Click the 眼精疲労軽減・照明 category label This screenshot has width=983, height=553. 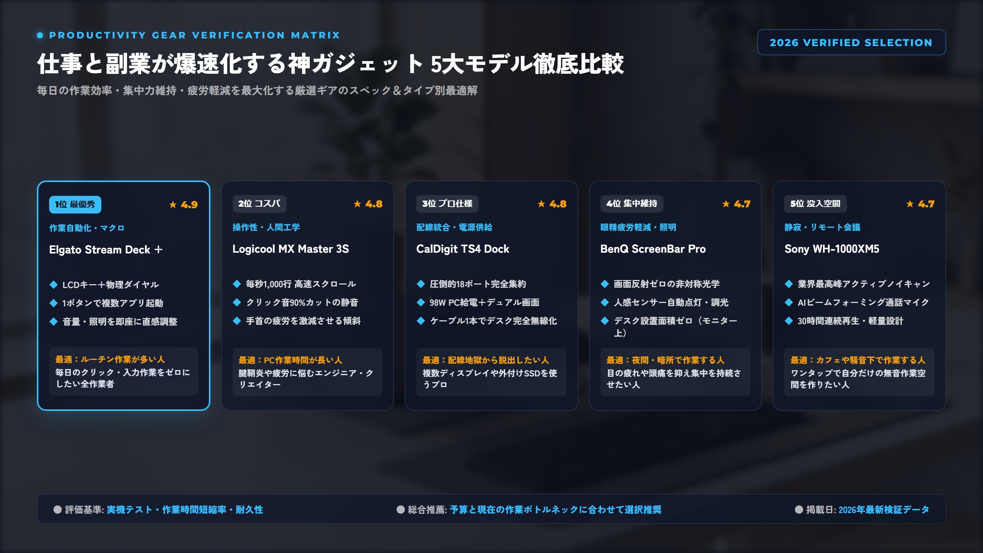[x=638, y=227]
